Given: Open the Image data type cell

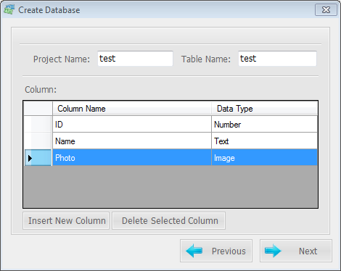Looking at the screenshot, I should click(265, 157).
